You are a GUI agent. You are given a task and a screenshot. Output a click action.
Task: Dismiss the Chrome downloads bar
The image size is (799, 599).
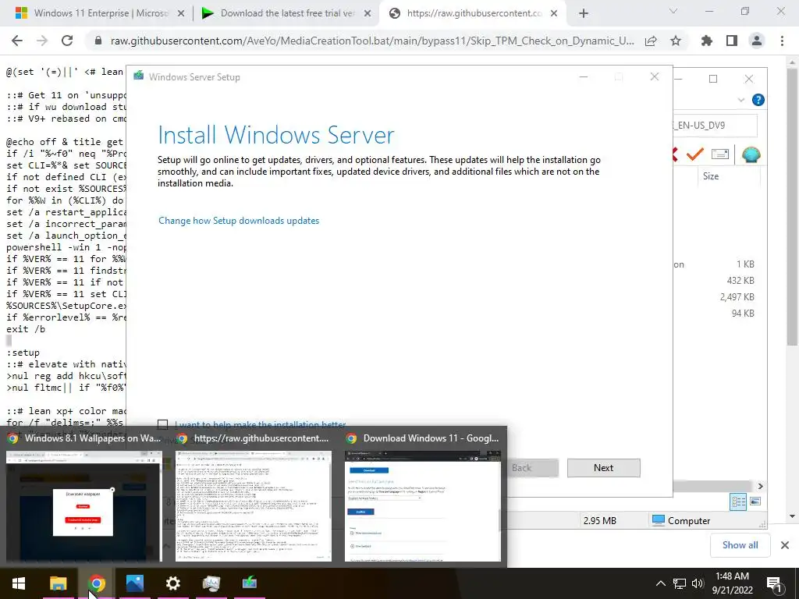[x=785, y=545]
